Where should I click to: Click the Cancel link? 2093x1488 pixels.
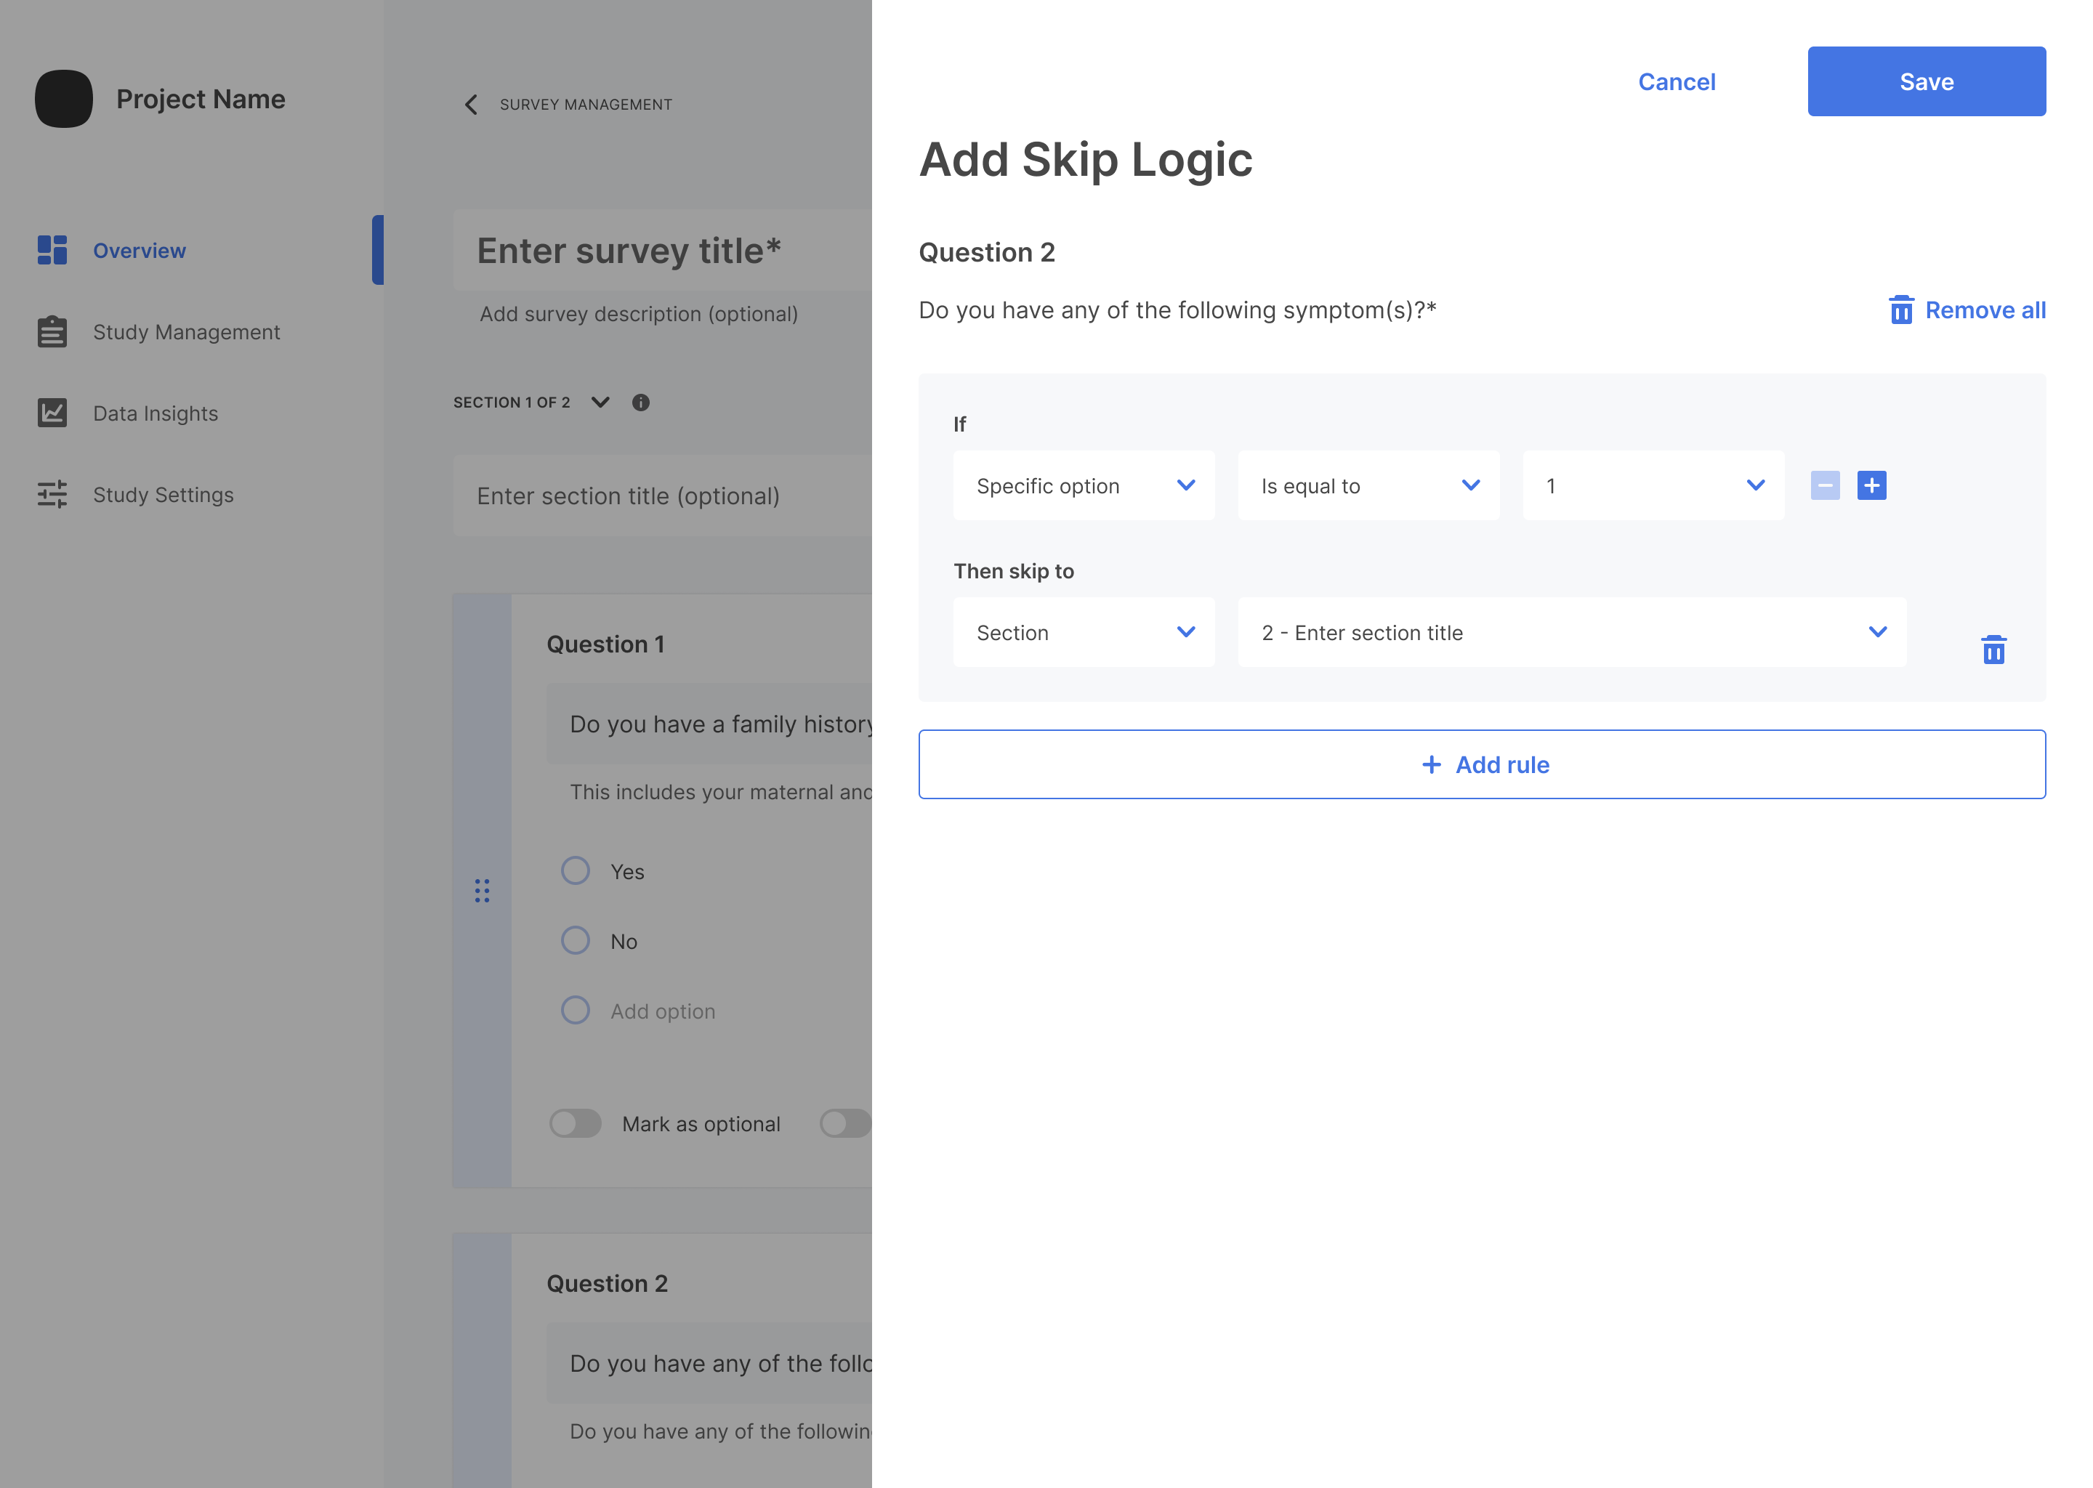click(x=1676, y=81)
